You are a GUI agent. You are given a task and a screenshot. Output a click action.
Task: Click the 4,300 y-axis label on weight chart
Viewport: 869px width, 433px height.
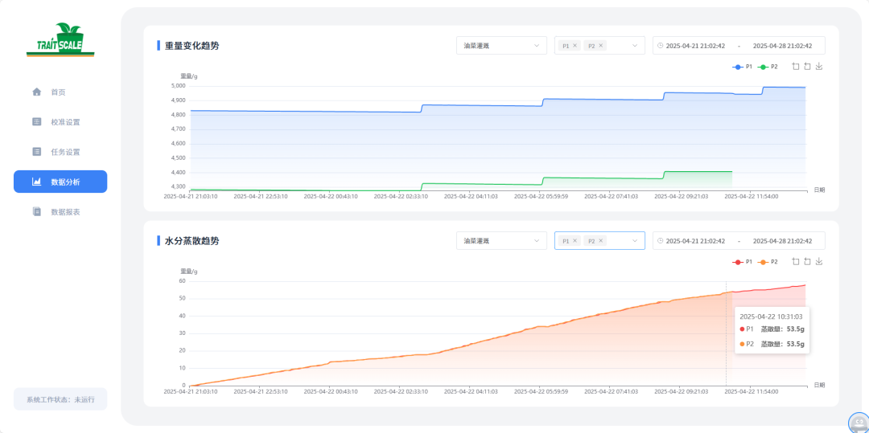[178, 186]
